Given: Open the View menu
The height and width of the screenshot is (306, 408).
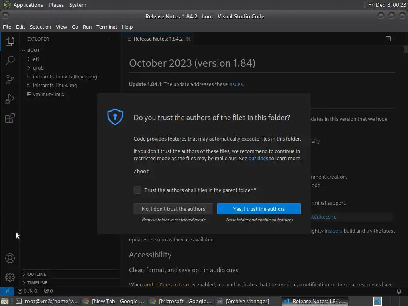Looking at the screenshot, I should [x=61, y=27].
